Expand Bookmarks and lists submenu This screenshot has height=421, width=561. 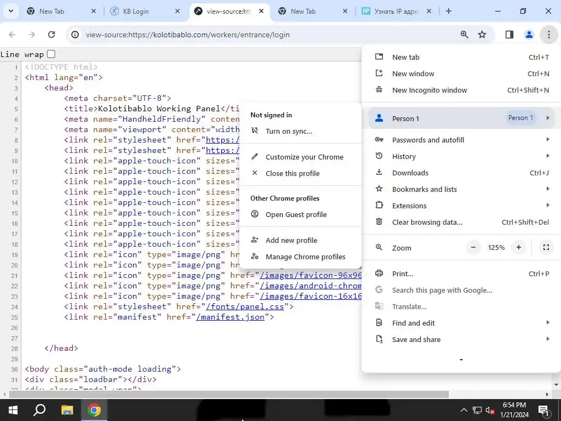[x=461, y=189]
